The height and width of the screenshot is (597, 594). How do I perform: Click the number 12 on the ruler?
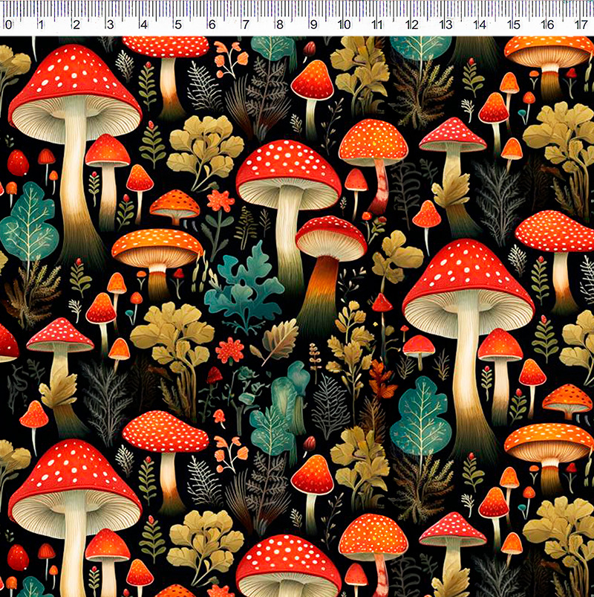pos(413,25)
